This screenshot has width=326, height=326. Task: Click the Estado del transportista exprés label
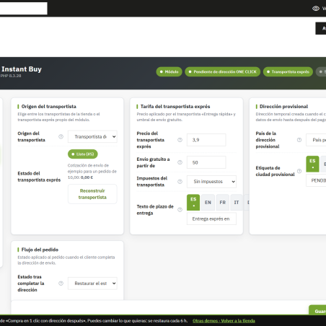point(39,177)
